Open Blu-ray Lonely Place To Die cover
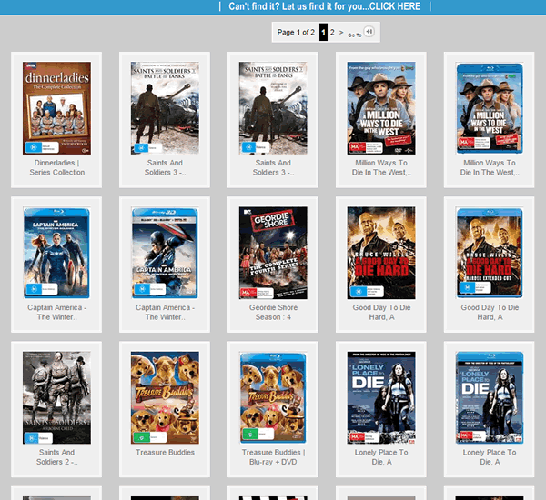This screenshot has height=500, width=546. pyautogui.click(x=490, y=397)
